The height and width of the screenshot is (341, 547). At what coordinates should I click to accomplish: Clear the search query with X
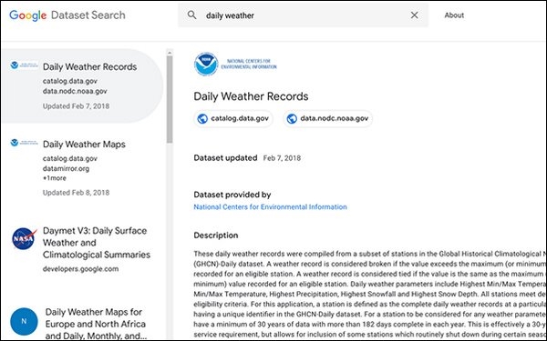pos(414,15)
